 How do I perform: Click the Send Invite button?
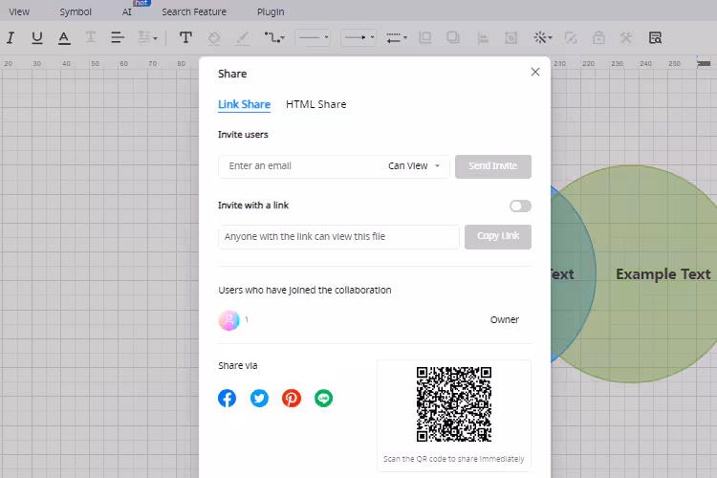493,166
